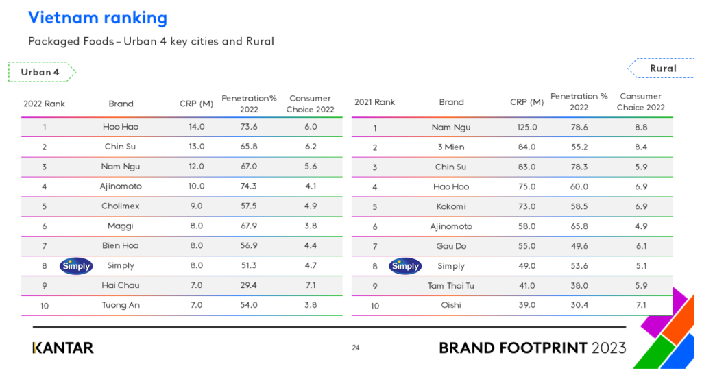702x375 pixels.
Task: Select the Urban 4 arrow tag
Action: pos(41,72)
